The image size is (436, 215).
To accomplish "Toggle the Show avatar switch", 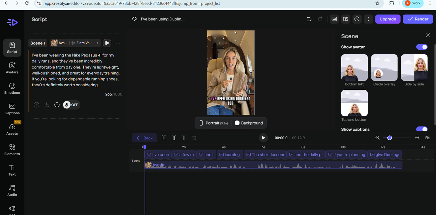I will (x=422, y=47).
